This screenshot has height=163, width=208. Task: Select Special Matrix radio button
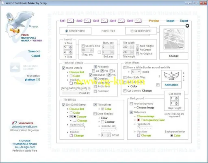point(132,31)
